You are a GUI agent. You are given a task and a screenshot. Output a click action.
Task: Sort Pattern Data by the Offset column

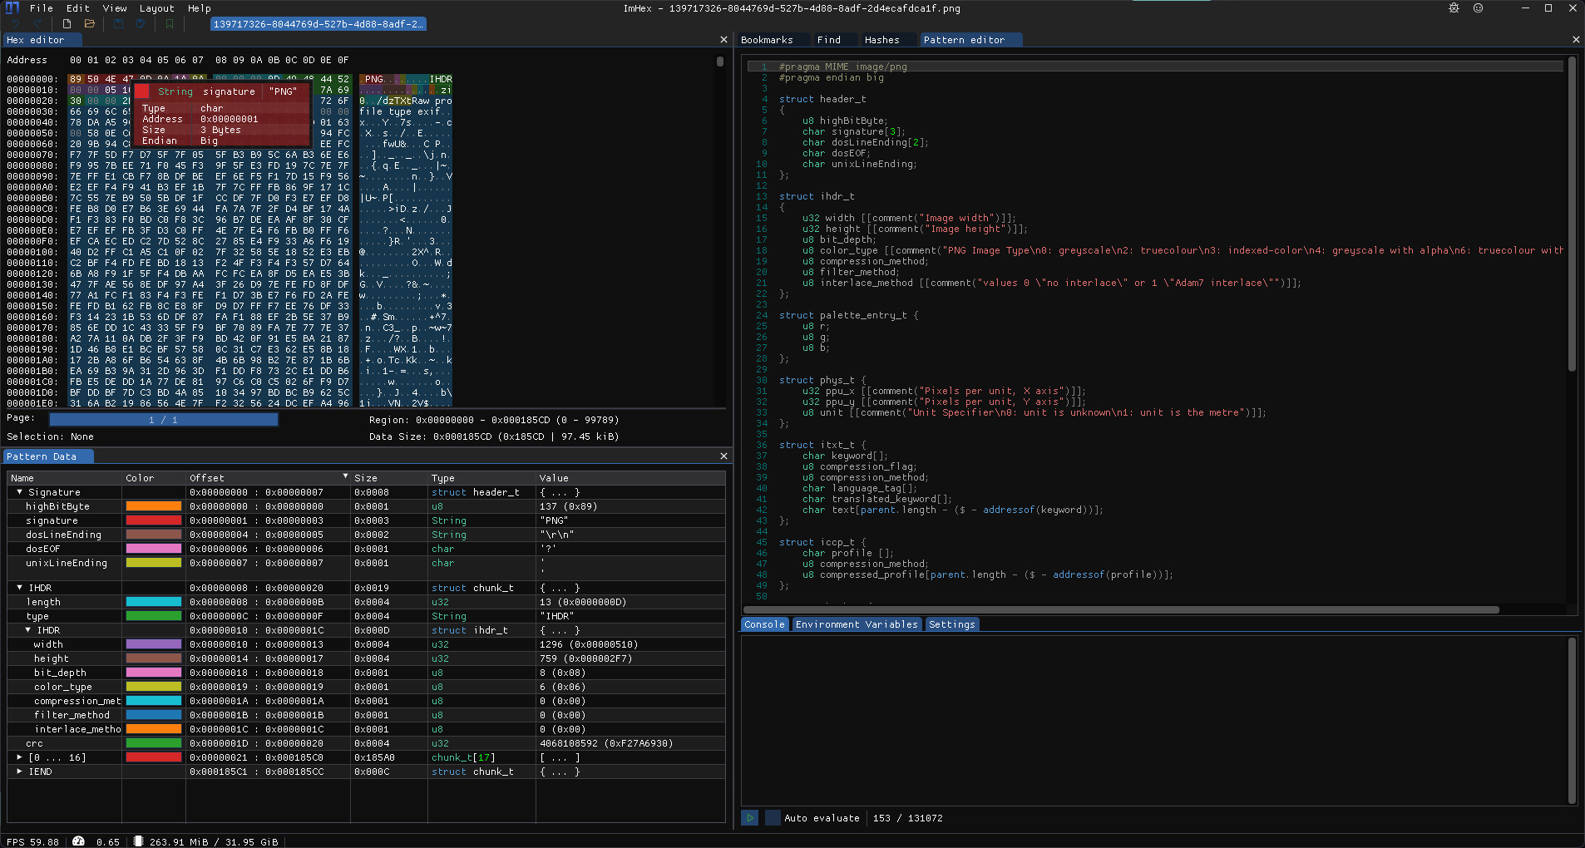(x=207, y=478)
